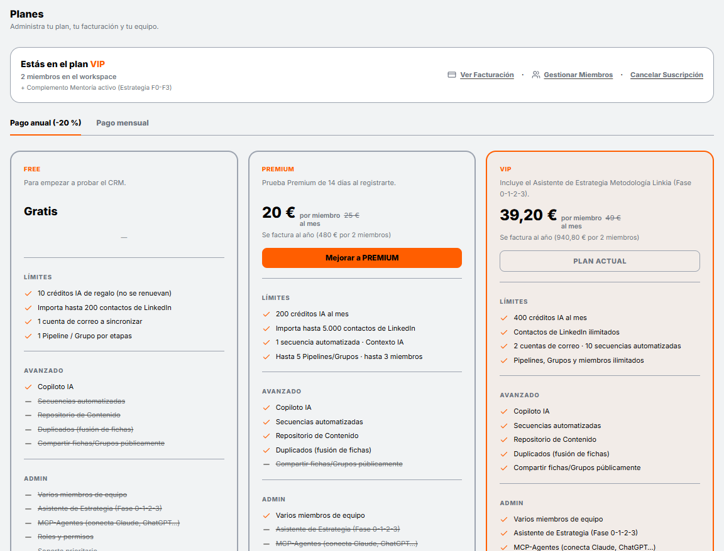Click the struck-through "Roles y permisos" in FREE
This screenshot has height=551, width=724.
(65, 537)
